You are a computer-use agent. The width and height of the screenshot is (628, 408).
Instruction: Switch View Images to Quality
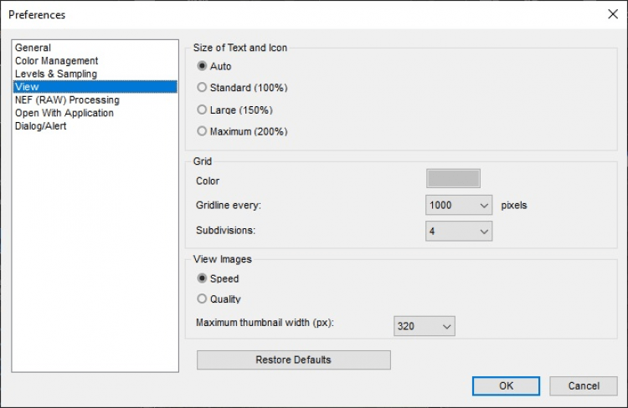click(202, 299)
